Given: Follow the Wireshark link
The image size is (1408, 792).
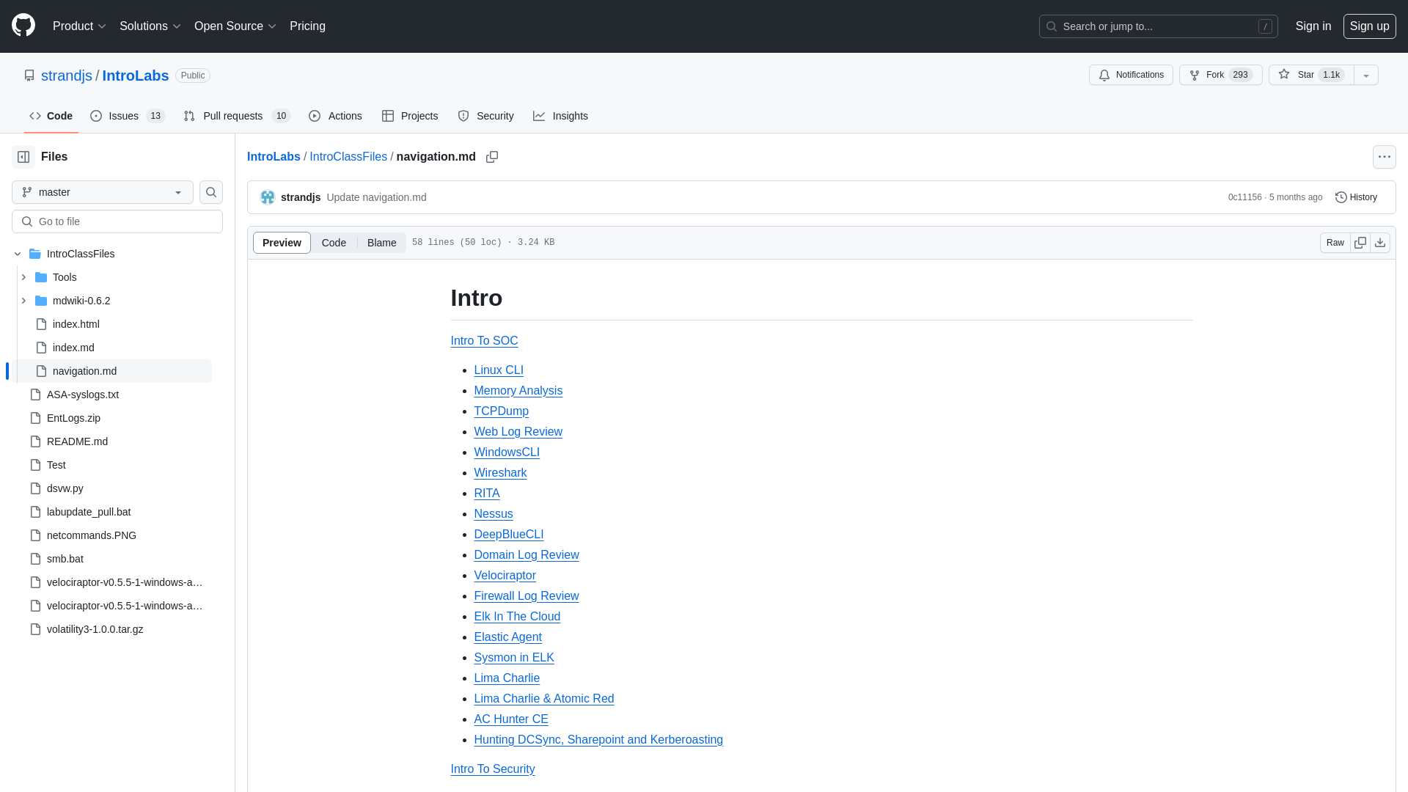Looking at the screenshot, I should click(x=500, y=473).
